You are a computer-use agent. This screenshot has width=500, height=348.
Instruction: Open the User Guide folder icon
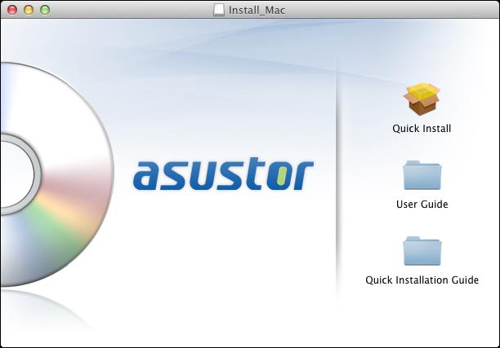coord(422,175)
